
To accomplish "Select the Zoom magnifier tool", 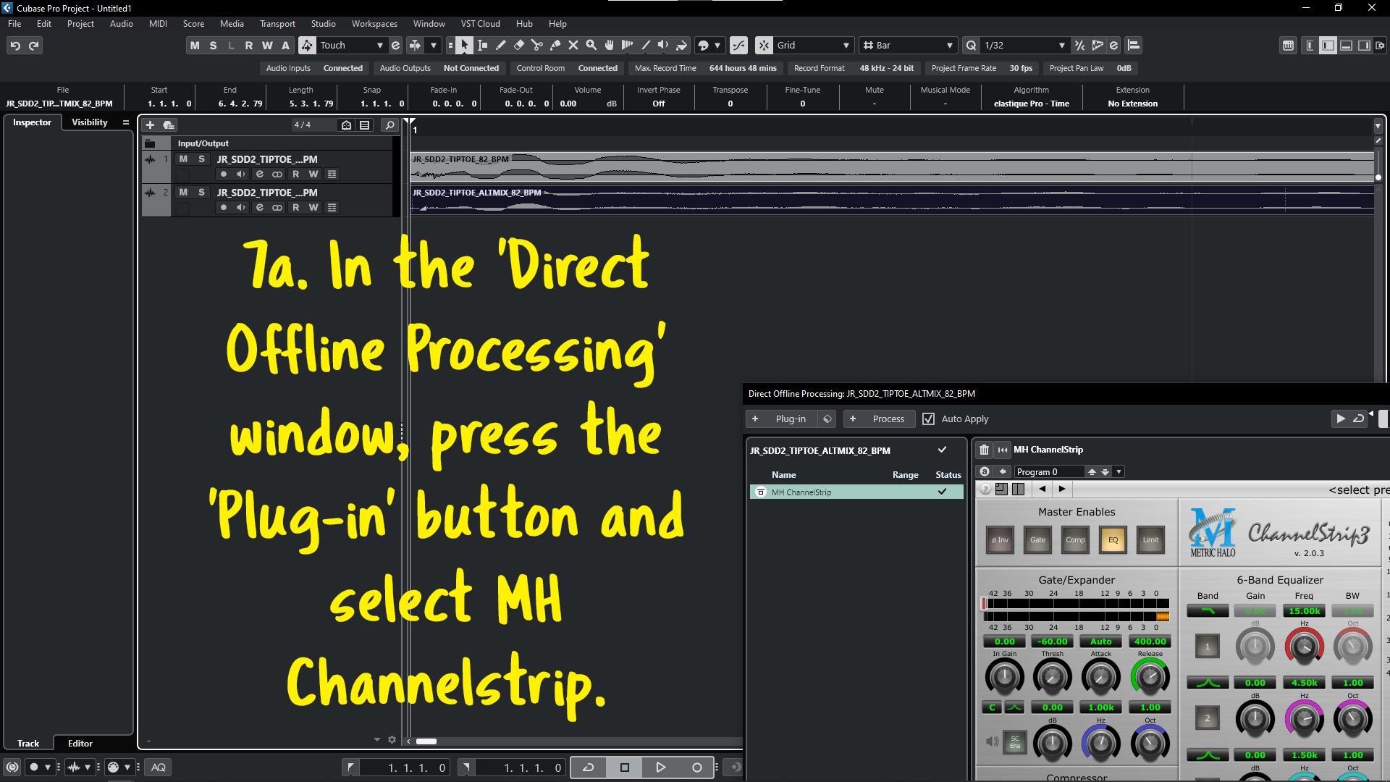I will pyautogui.click(x=591, y=45).
